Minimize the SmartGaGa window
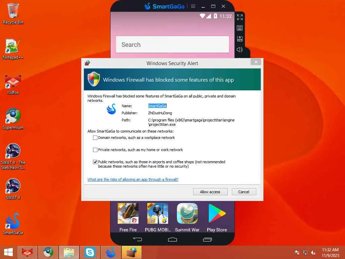 (x=203, y=6)
